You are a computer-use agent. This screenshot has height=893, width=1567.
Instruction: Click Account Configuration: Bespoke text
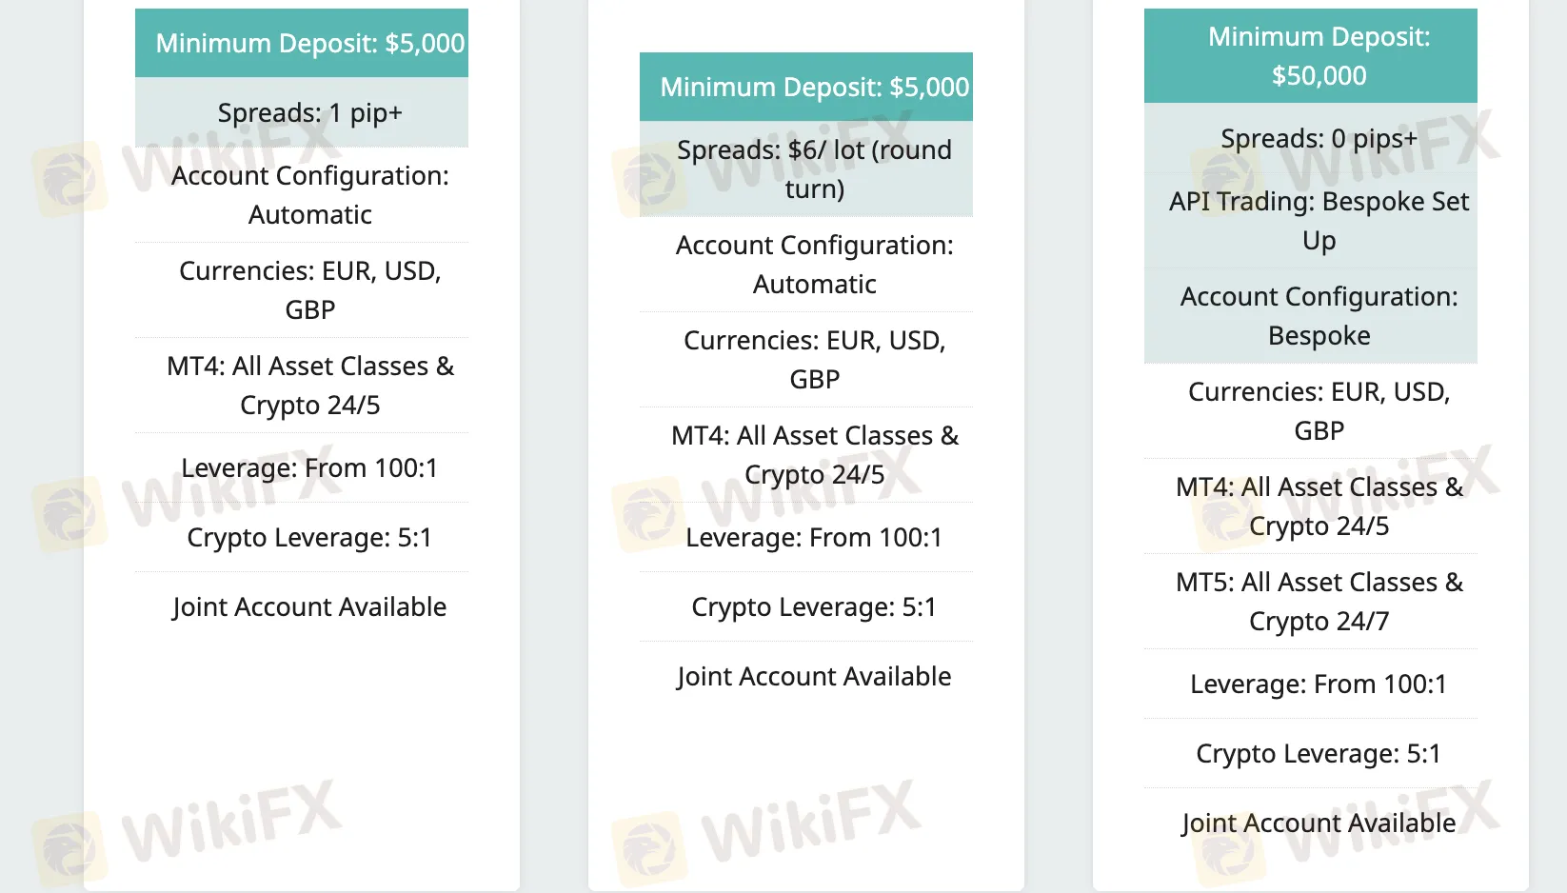[1319, 315]
